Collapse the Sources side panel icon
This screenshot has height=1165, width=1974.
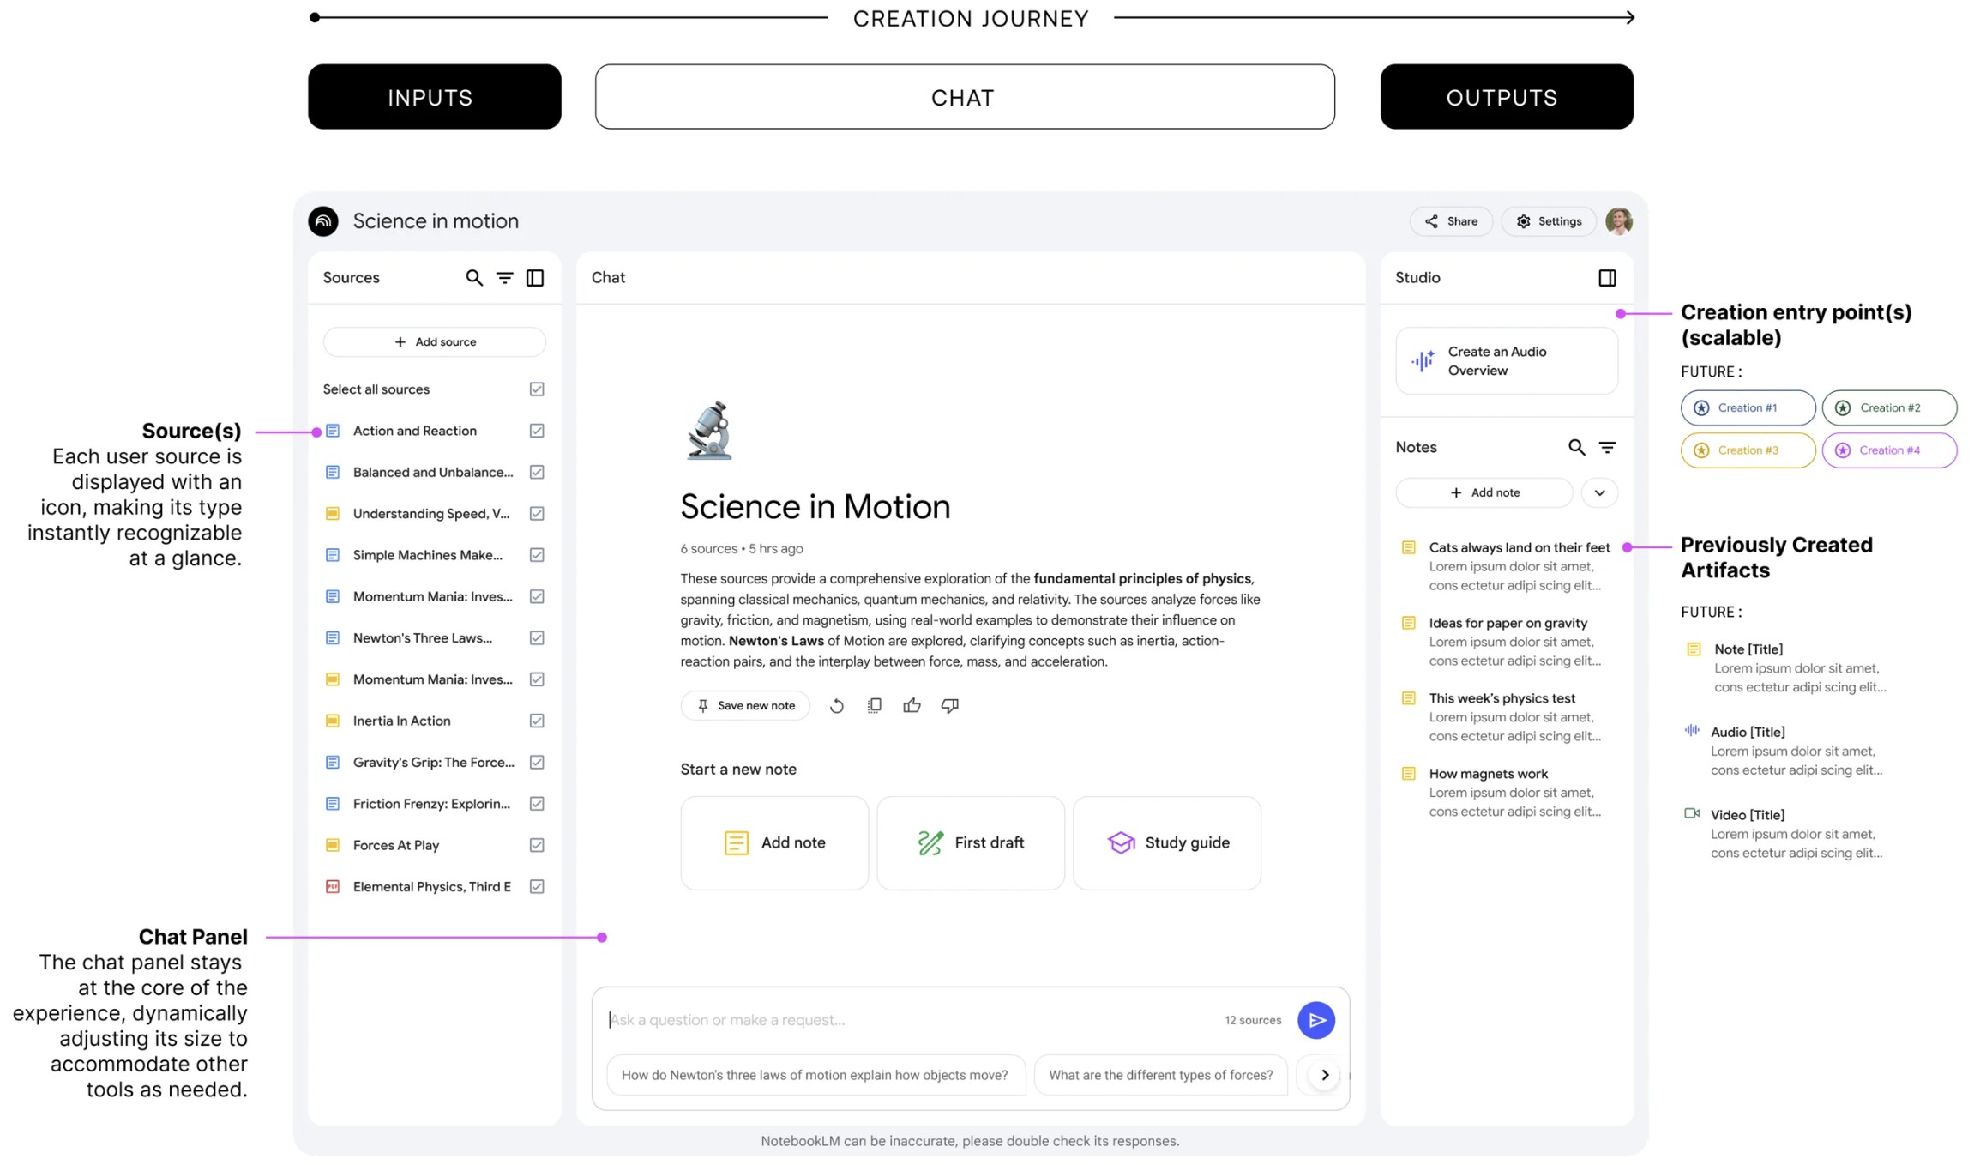(535, 277)
